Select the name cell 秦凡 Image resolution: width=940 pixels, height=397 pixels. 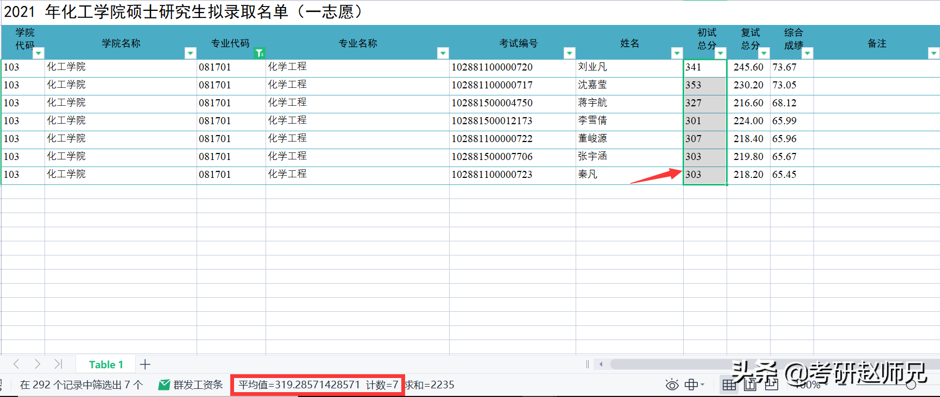coord(629,175)
